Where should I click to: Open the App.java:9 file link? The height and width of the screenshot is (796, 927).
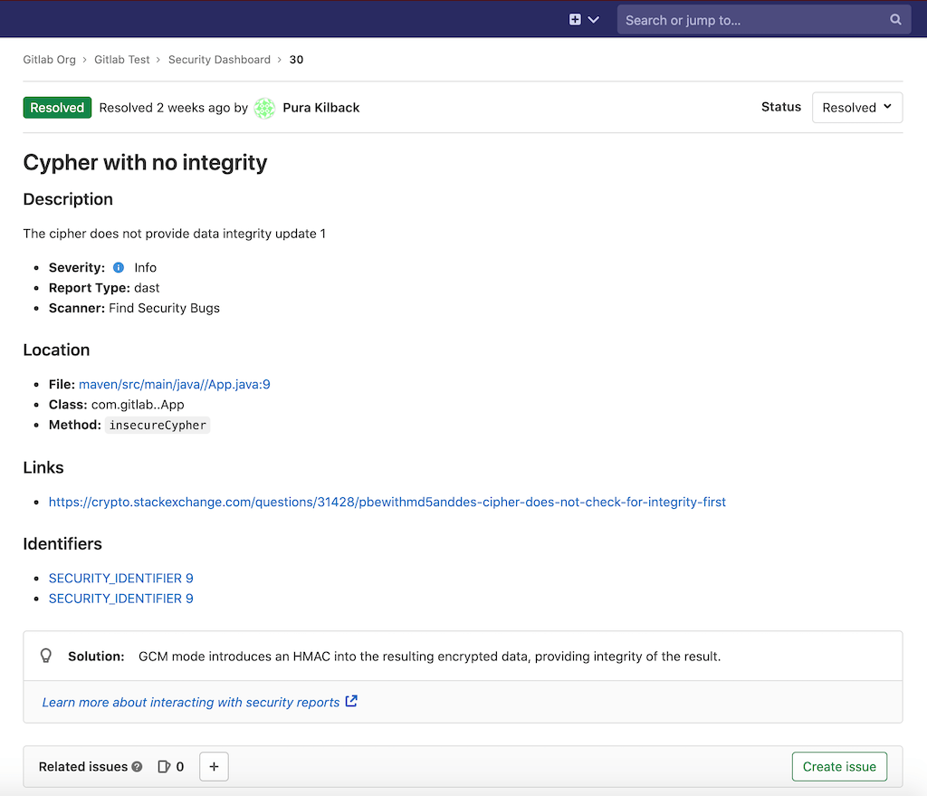click(174, 384)
